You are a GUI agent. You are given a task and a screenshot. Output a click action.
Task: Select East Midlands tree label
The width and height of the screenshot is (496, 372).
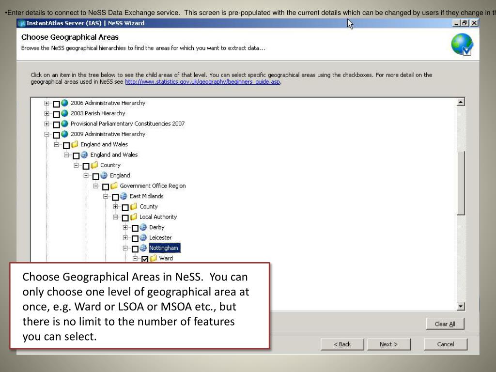[146, 196]
